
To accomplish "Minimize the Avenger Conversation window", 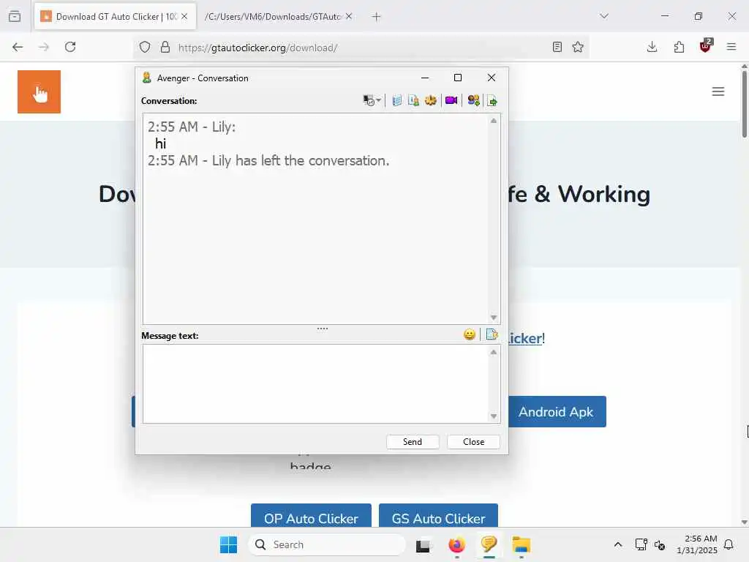I will (425, 78).
